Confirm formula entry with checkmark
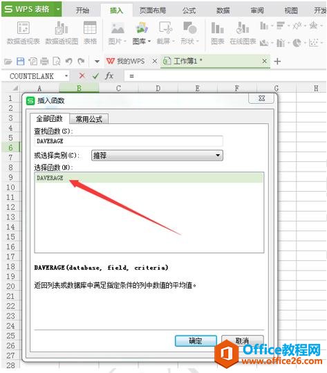This screenshot has height=373, width=327. pos(95,76)
